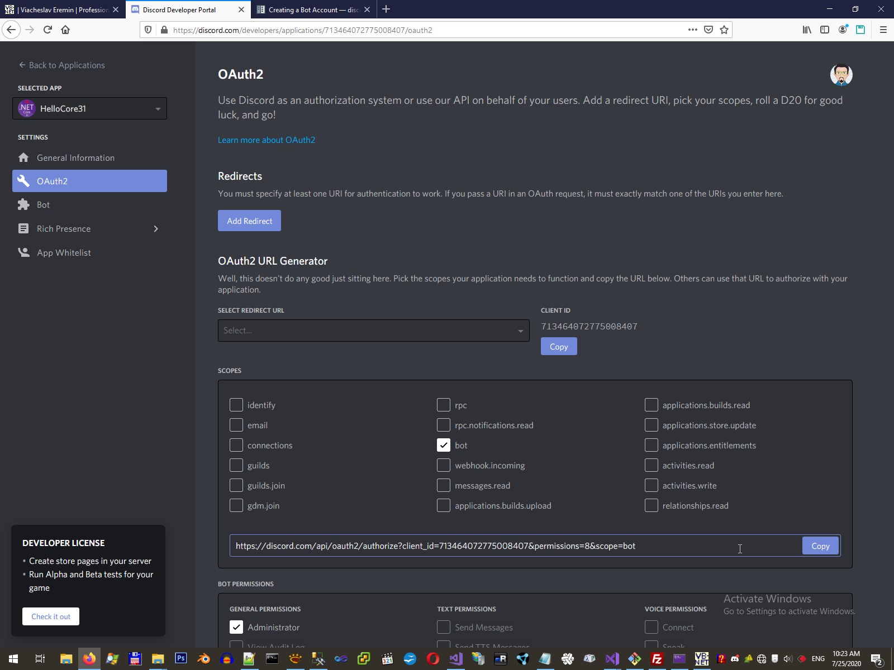Viewport: 894px width, 670px height.
Task: Open Opera browser from the taskbar
Action: click(432, 659)
